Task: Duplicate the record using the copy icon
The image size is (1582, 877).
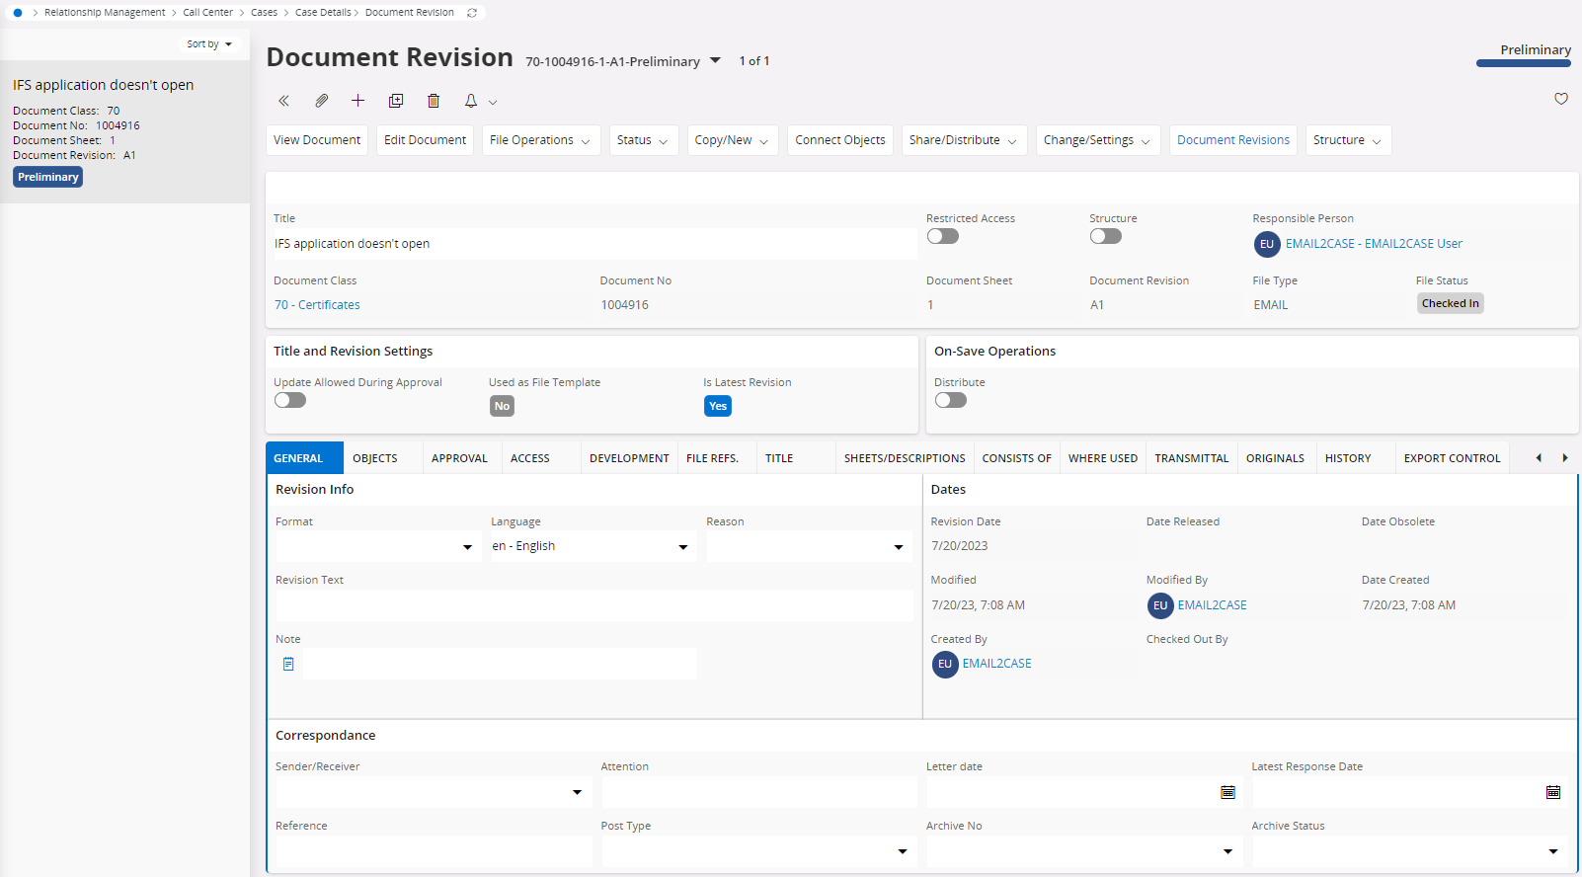Action: click(x=396, y=101)
